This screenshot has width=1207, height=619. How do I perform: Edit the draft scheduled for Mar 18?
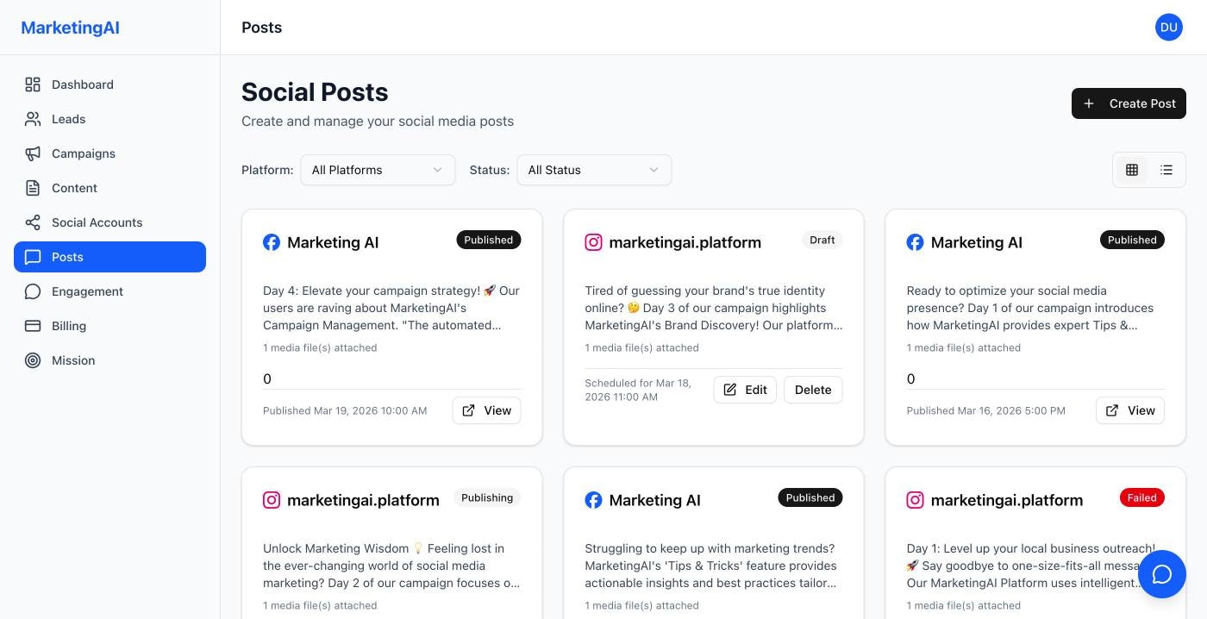click(745, 390)
